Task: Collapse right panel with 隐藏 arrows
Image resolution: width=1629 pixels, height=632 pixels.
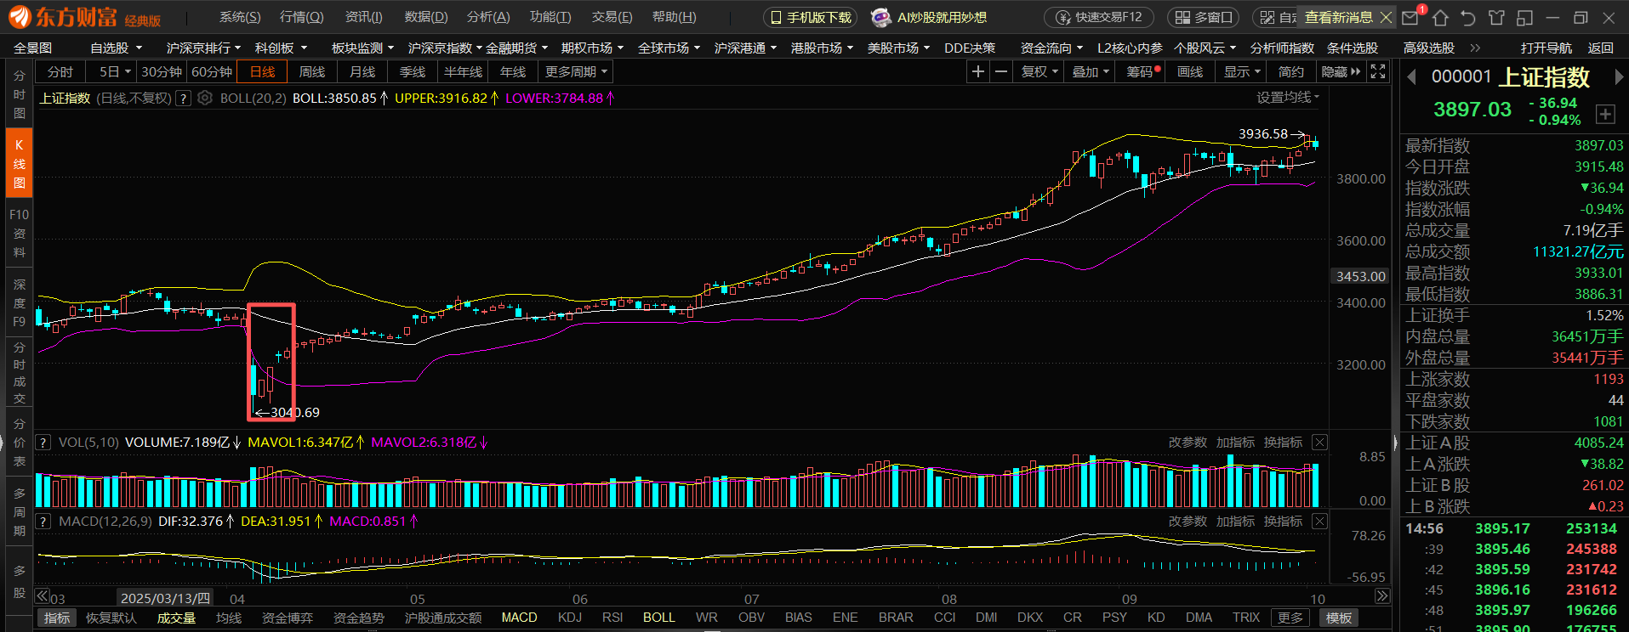Action: (x=1341, y=72)
